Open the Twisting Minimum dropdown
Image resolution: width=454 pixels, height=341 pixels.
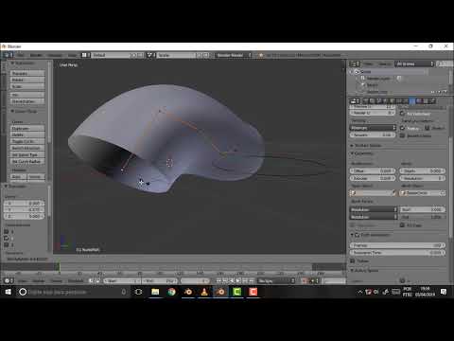pyautogui.click(x=373, y=128)
